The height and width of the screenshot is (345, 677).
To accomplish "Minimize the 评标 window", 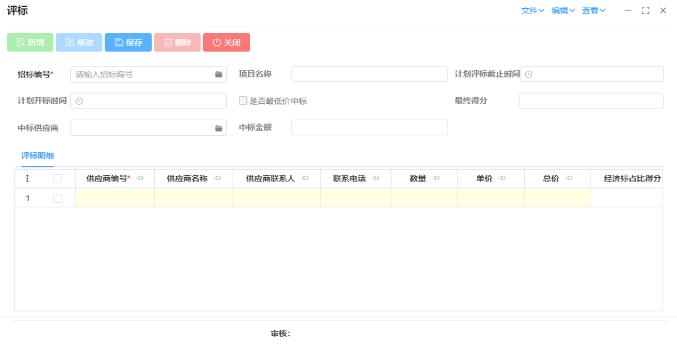I will coord(628,11).
